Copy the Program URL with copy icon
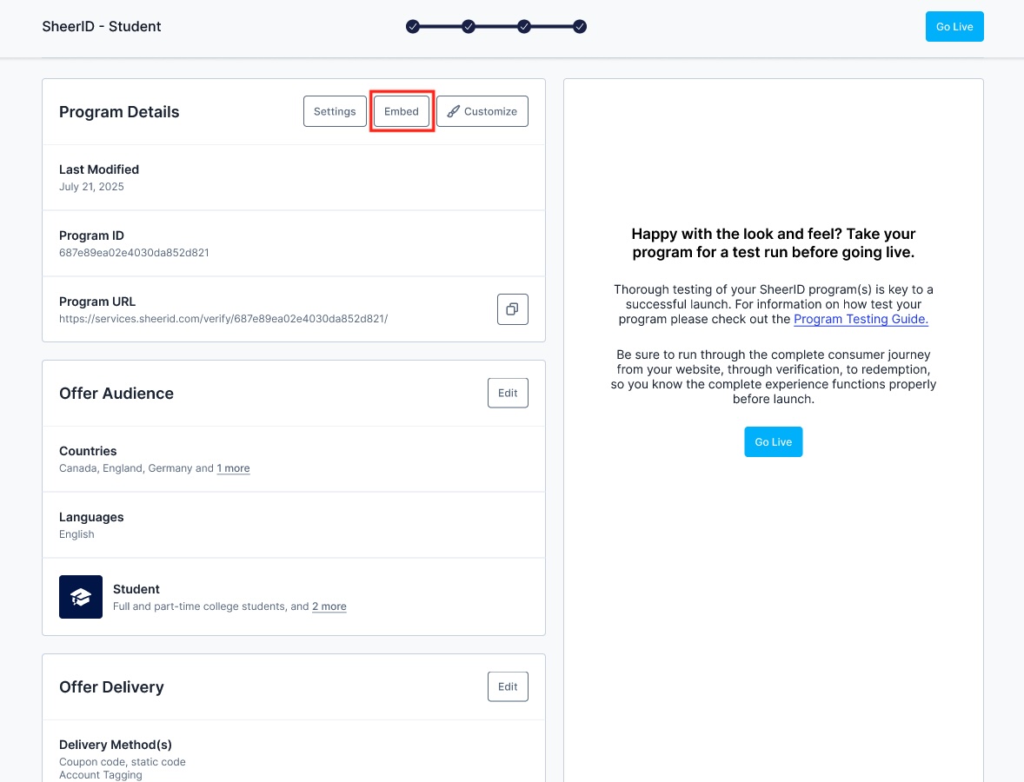The height and width of the screenshot is (782, 1024). click(512, 309)
